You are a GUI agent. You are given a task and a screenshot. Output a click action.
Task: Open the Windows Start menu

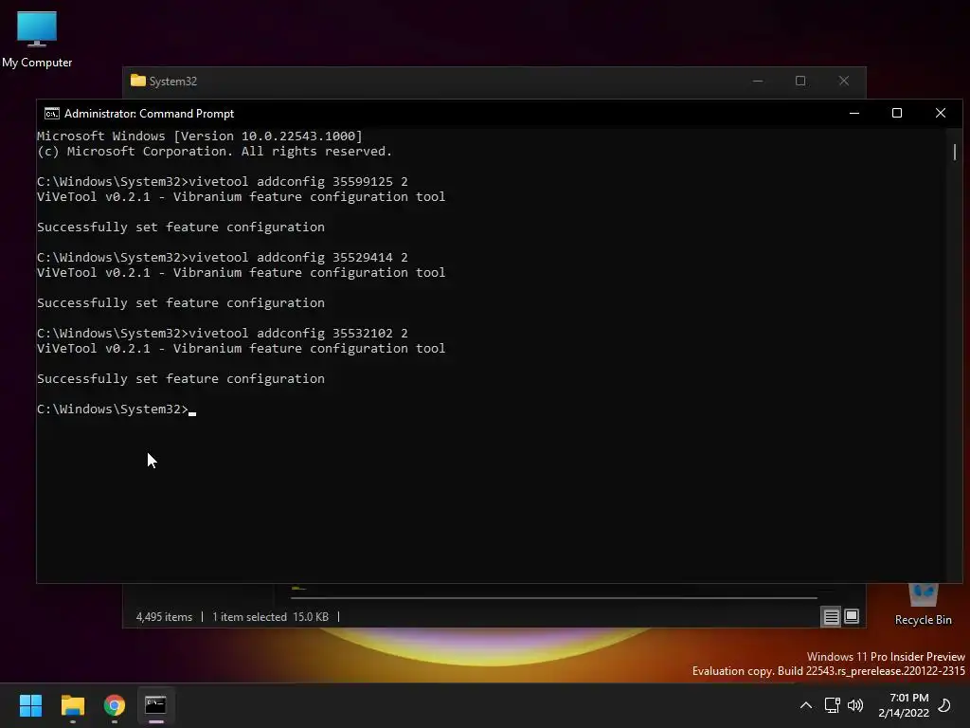[x=30, y=705]
